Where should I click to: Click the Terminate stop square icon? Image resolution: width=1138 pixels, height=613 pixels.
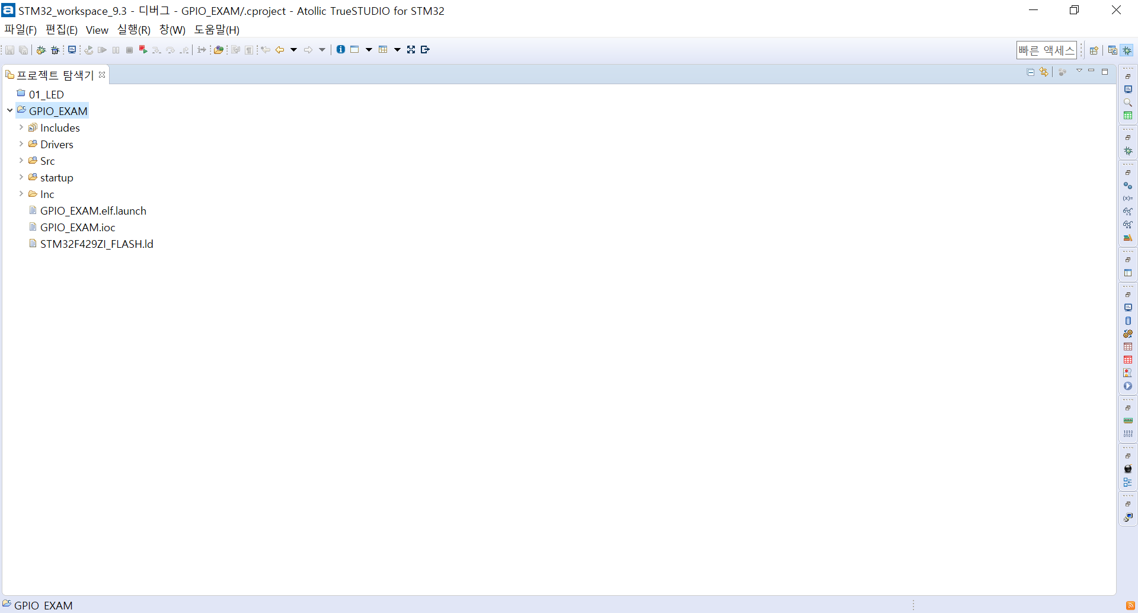129,50
